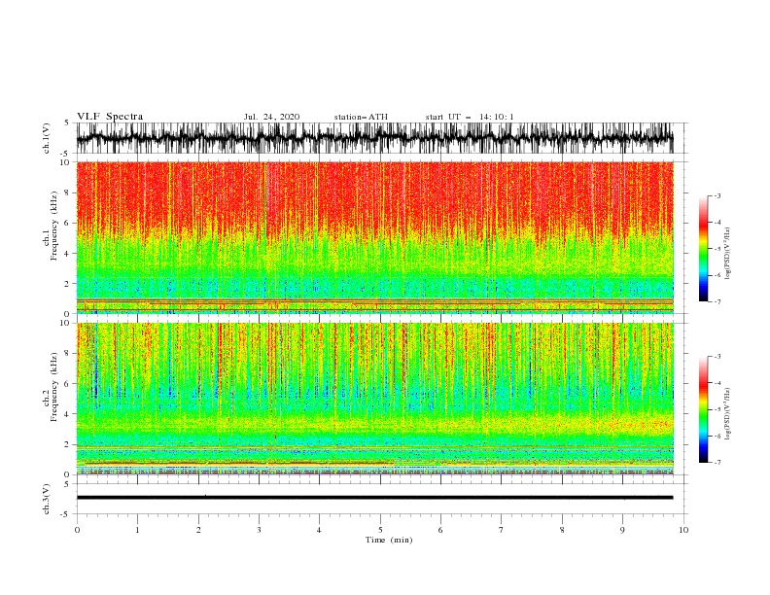770x595 pixels.
Task: Click the ch.2 green spectrogram panel
Action: click(374, 399)
